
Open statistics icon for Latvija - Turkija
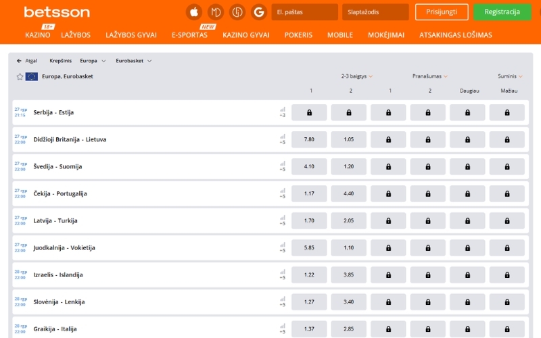tap(283, 218)
